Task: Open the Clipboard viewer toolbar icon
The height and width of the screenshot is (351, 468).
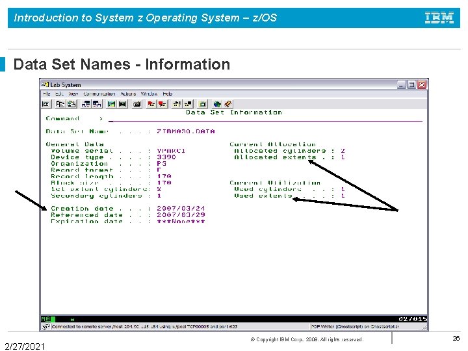Action: pos(202,104)
